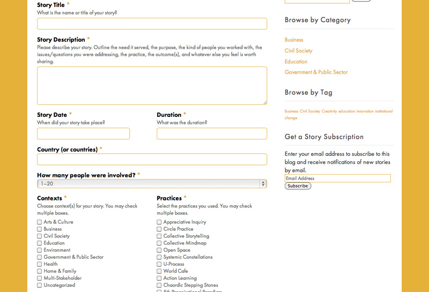The width and height of the screenshot is (429, 292).
Task: Check Government & Public Sector context checkbox
Action: (39, 257)
